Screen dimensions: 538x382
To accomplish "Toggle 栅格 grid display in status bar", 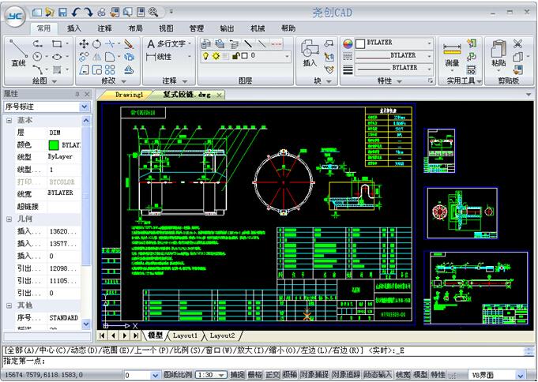I will coord(254,375).
